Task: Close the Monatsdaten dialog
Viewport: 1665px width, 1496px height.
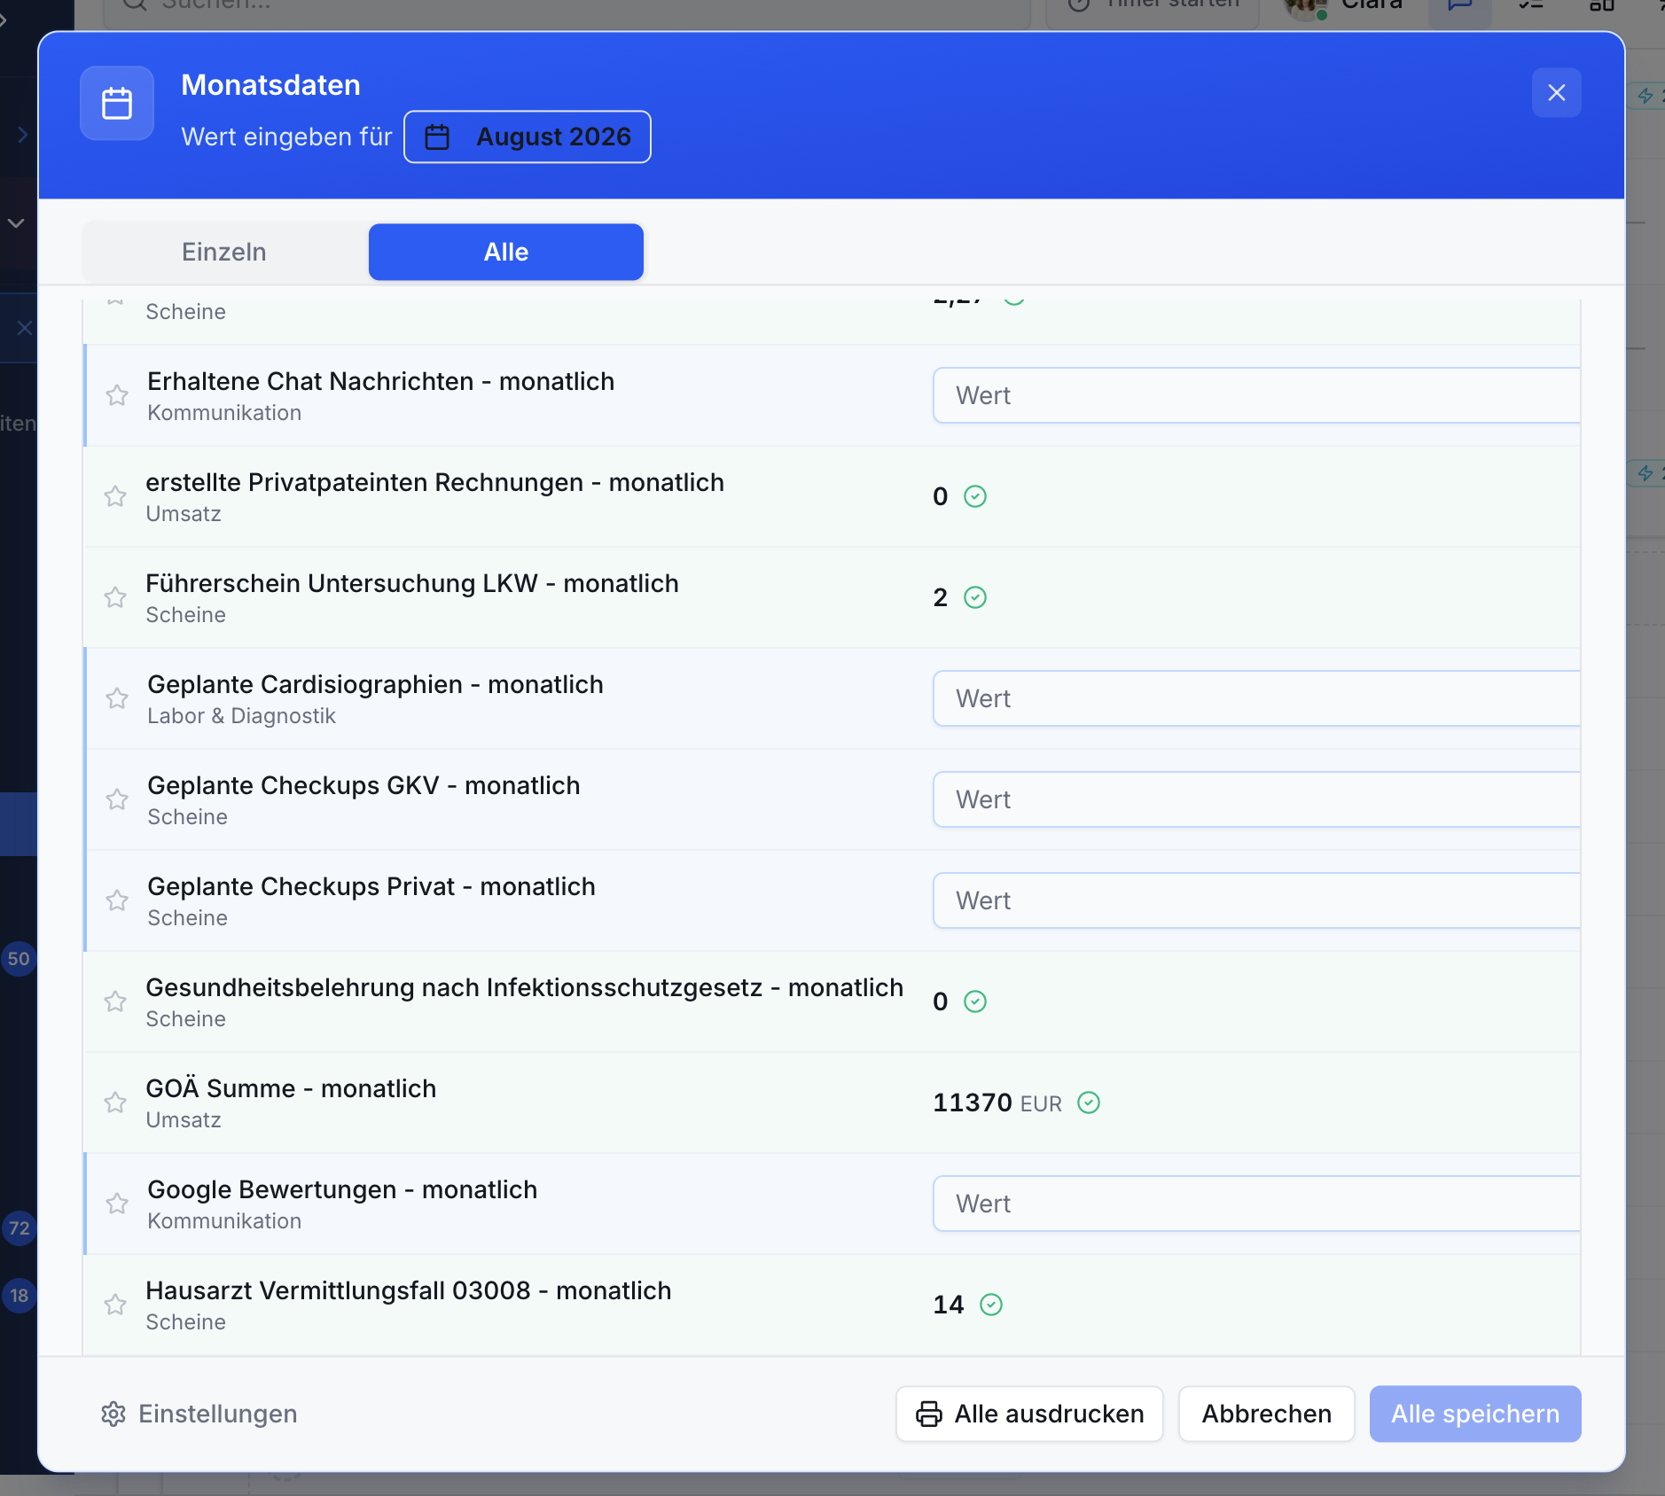Action: 1557,93
